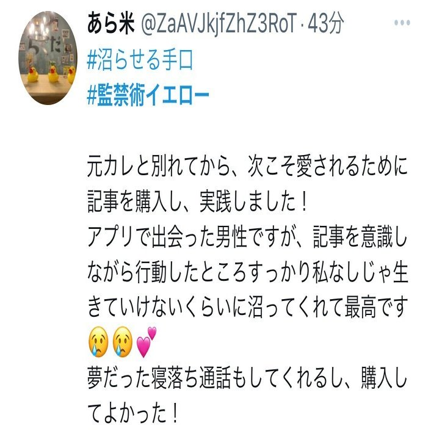Image resolution: width=431 pixels, height=431 pixels.
Task: Select the line starting きていけないくらいに
Action: click(247, 307)
